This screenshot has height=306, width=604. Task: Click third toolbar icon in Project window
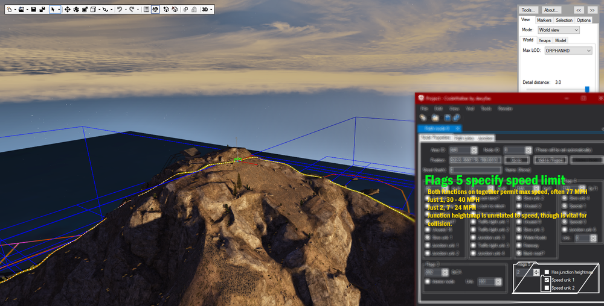pyautogui.click(x=448, y=117)
